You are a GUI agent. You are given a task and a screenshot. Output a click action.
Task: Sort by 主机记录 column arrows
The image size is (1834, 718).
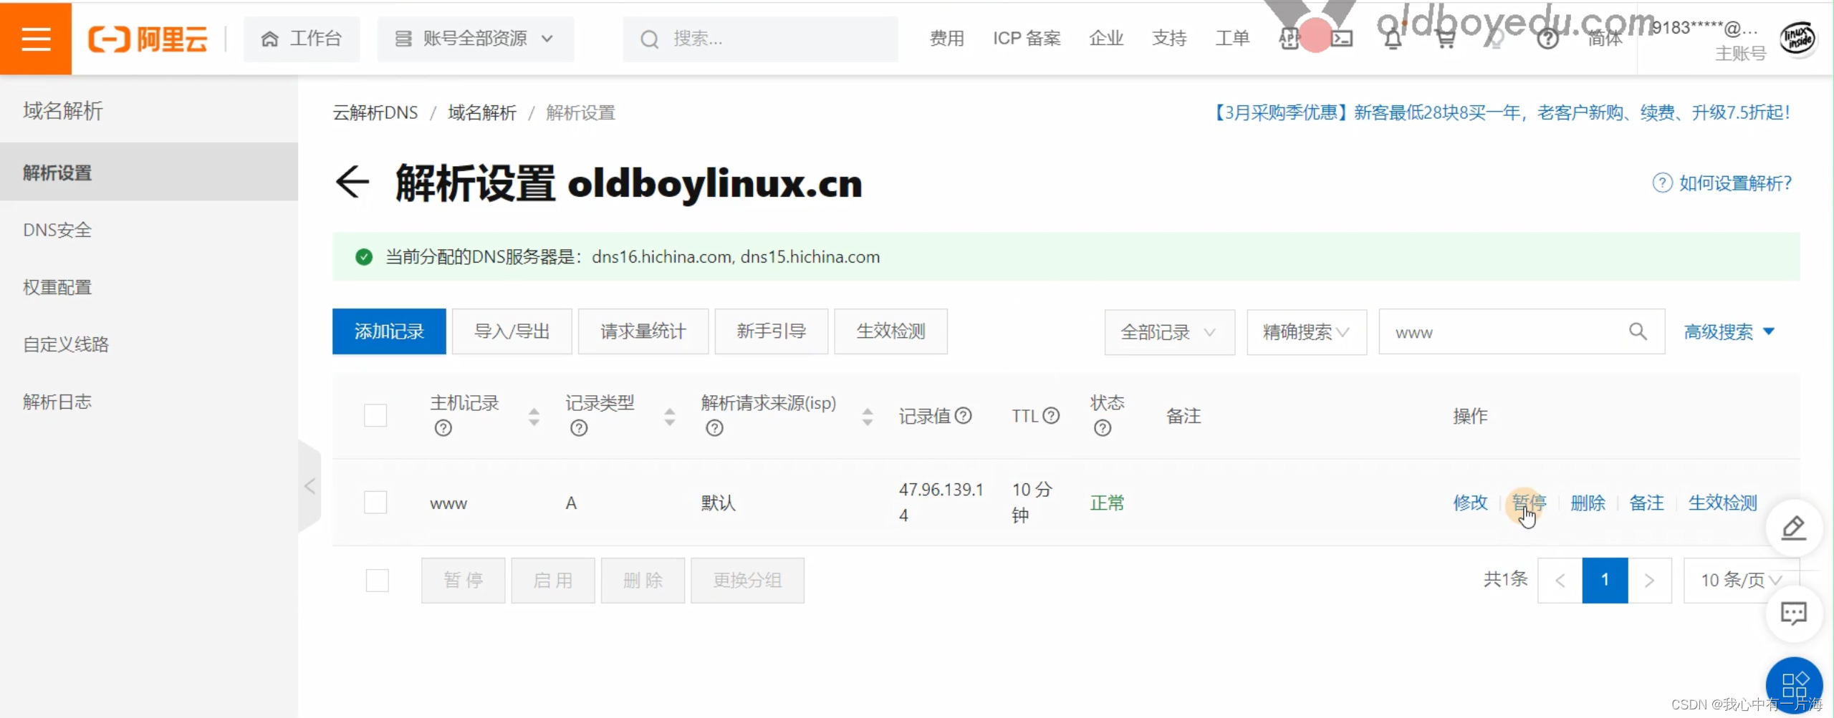[534, 417]
